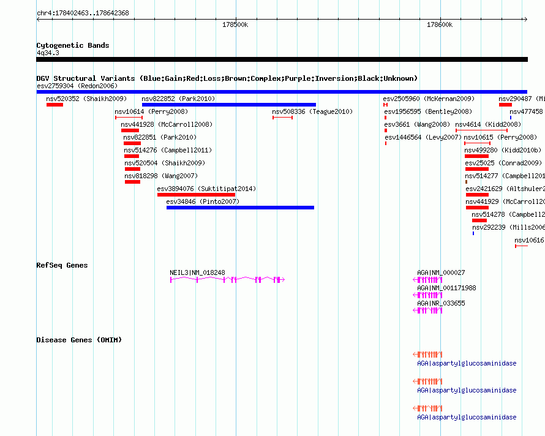Viewport: 545px width, 436px height.
Task: Click esv3661 (Wang2008) label
Action: tap(417, 124)
